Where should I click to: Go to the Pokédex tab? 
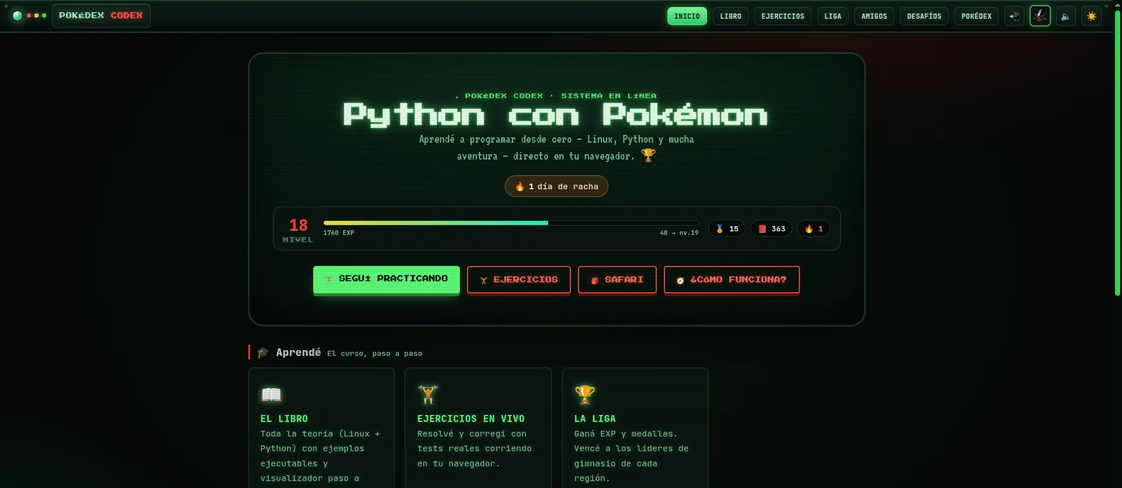tap(976, 16)
